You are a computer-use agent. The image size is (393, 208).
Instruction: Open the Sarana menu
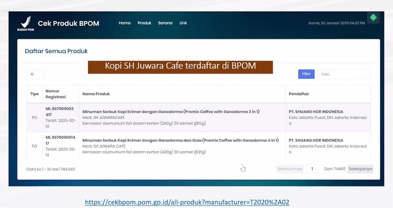(x=165, y=23)
